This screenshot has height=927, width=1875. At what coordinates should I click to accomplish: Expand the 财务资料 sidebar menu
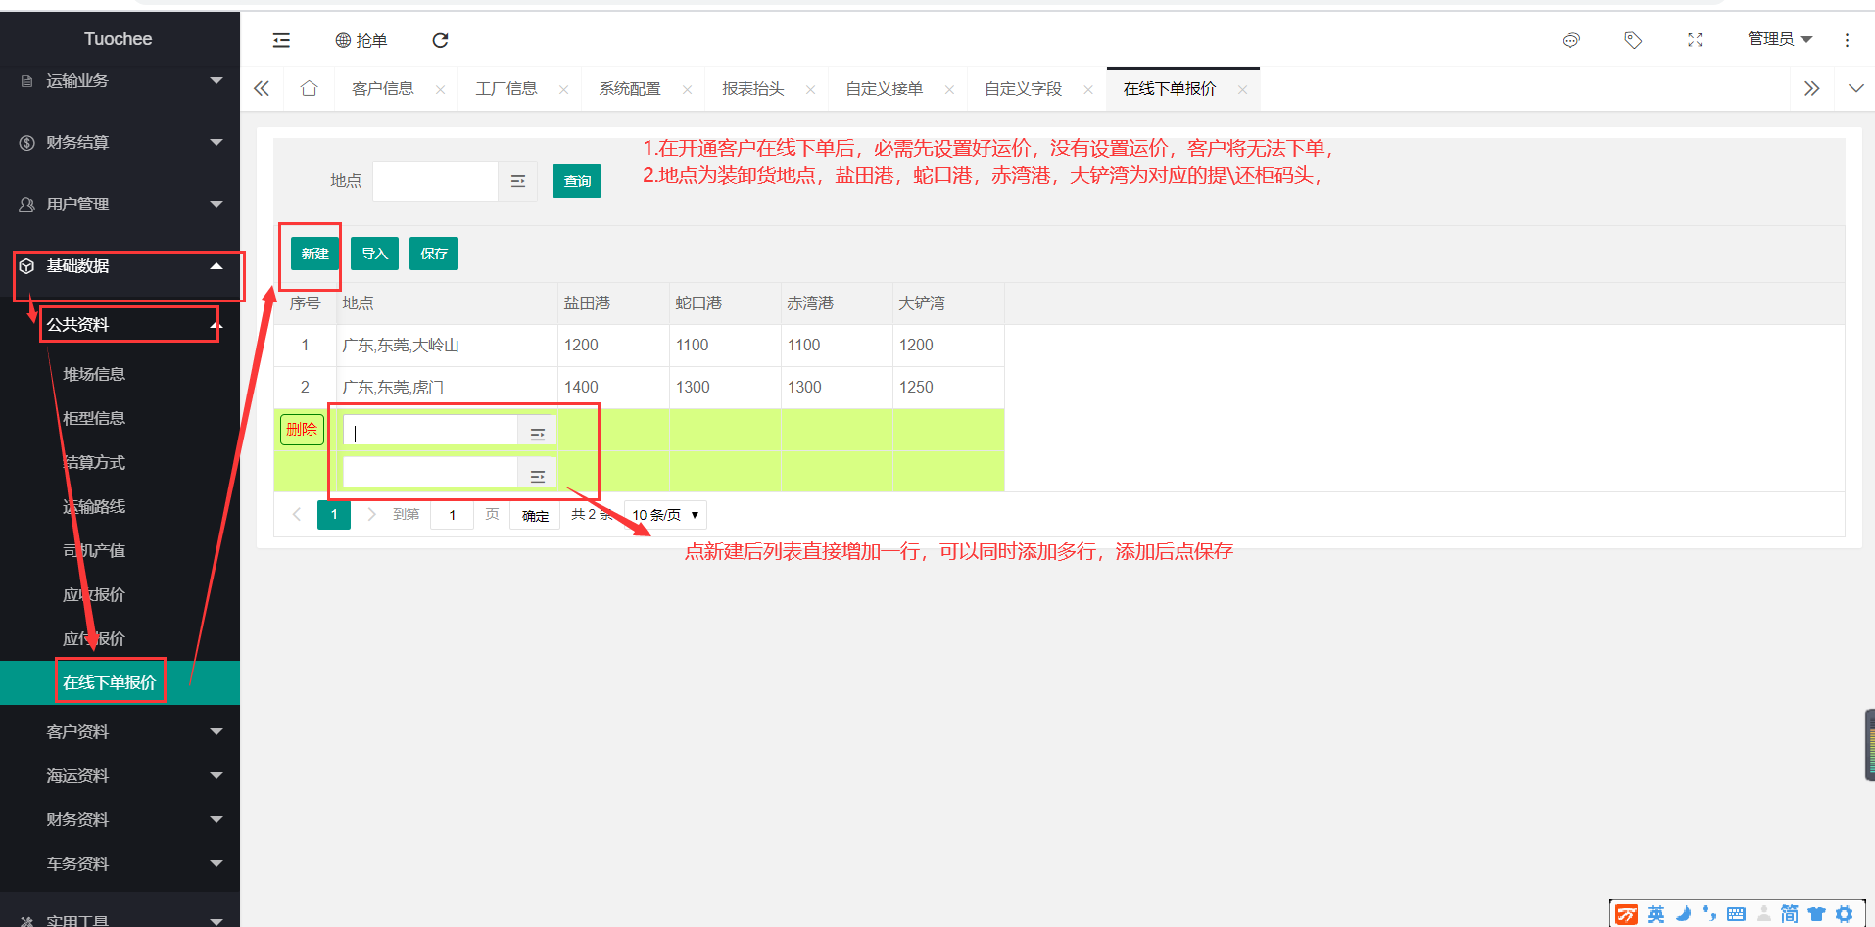(x=120, y=819)
